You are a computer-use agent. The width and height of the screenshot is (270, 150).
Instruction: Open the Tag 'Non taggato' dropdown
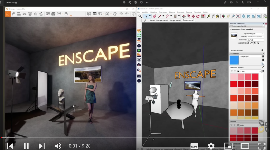point(255,34)
